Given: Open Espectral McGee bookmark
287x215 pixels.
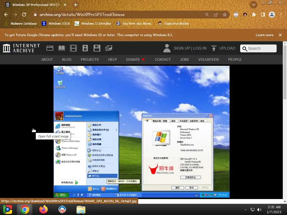Looking at the screenshot, I should (x=173, y=24).
